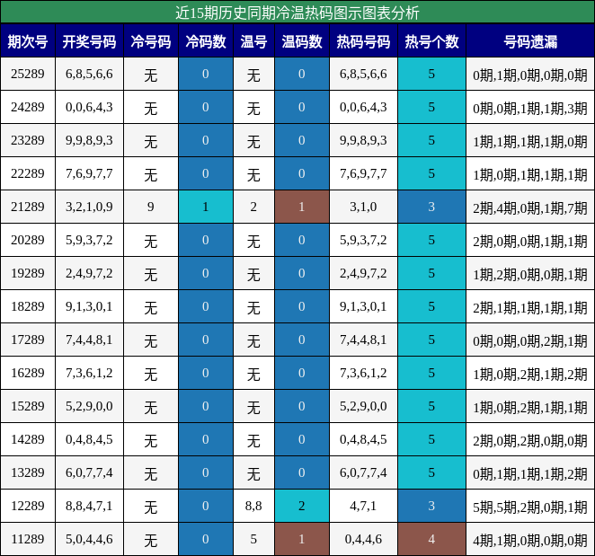
Task: Click omission 5期,5期,2期,0期,1期
Action: [x=530, y=507]
